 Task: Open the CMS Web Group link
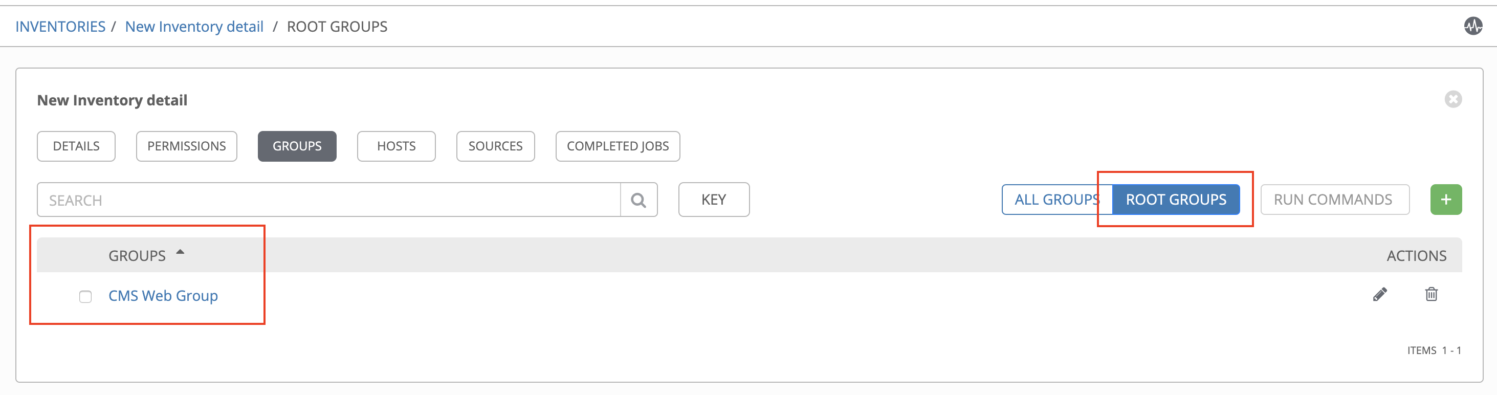163,296
